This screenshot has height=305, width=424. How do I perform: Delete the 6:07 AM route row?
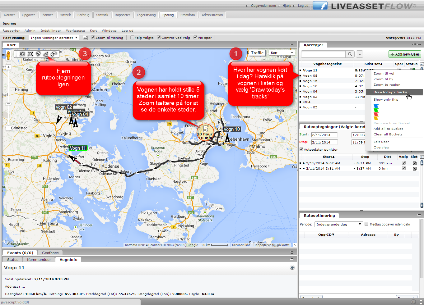pyautogui.click(x=414, y=163)
